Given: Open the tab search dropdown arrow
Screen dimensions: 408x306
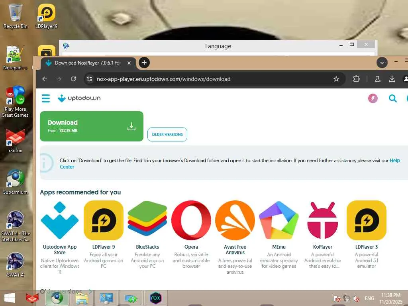Looking at the screenshot, I should click(x=382, y=63).
